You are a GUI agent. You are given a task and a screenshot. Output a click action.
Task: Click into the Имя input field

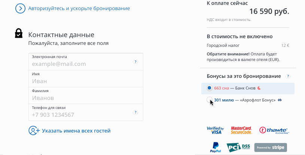coord(85,81)
